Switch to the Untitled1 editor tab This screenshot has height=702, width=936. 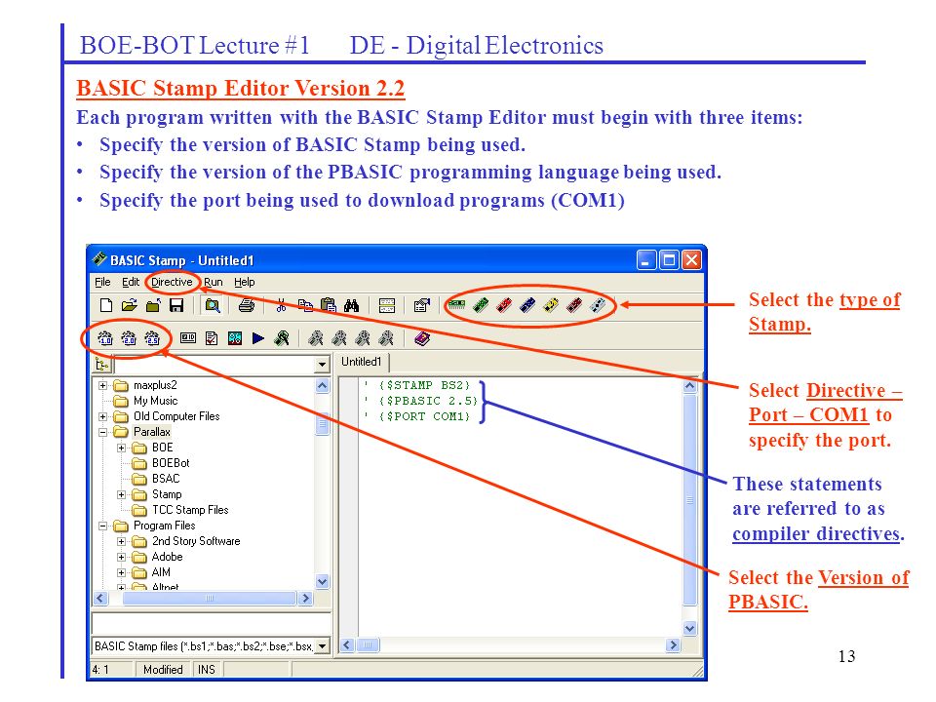tap(361, 362)
